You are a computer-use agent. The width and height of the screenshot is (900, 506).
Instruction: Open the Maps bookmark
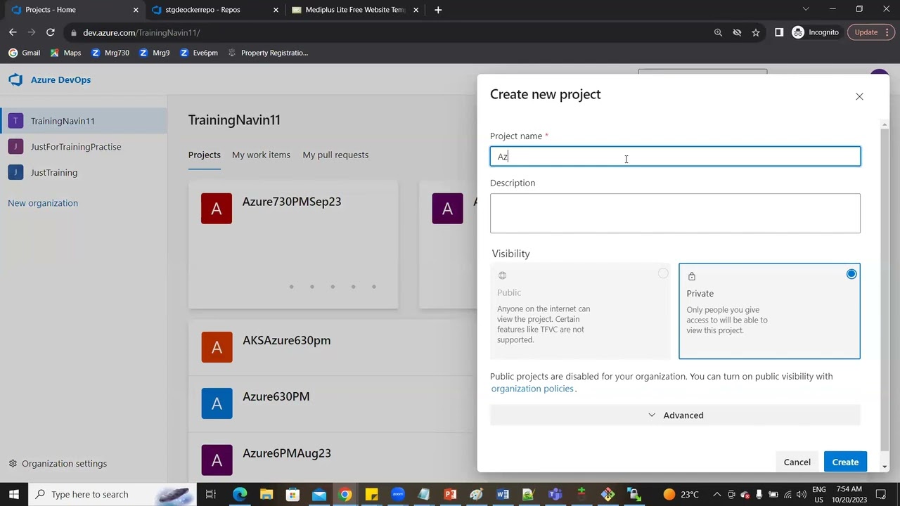(x=65, y=53)
